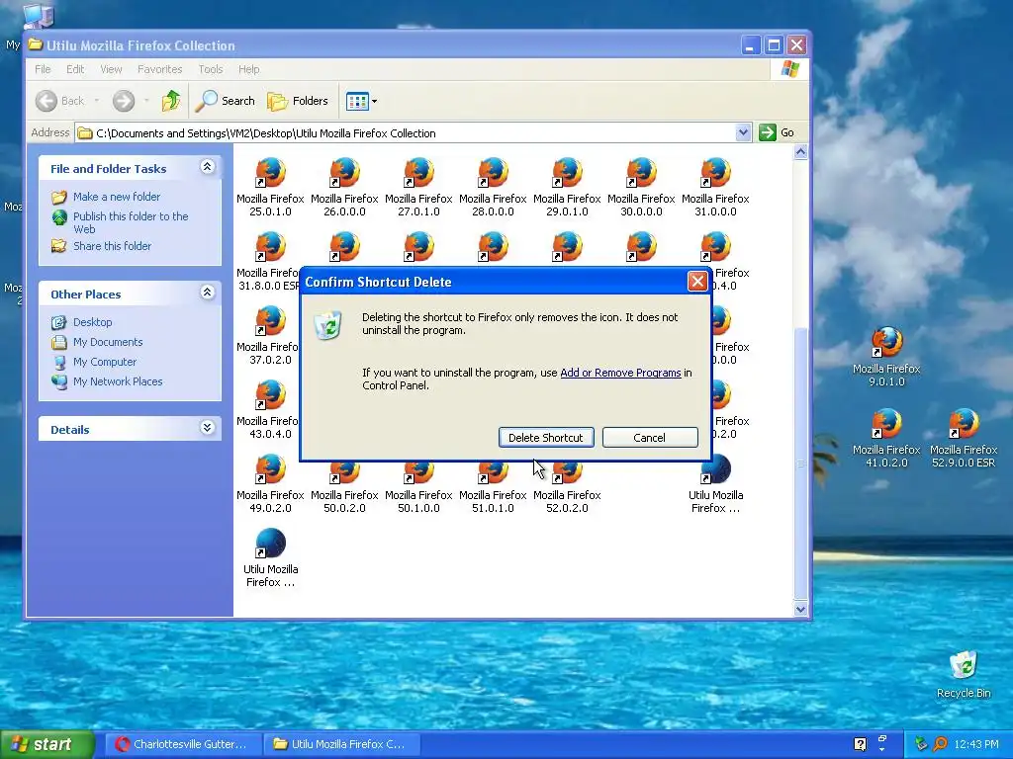This screenshot has width=1013, height=759.
Task: Open the View menu
Action: click(111, 69)
